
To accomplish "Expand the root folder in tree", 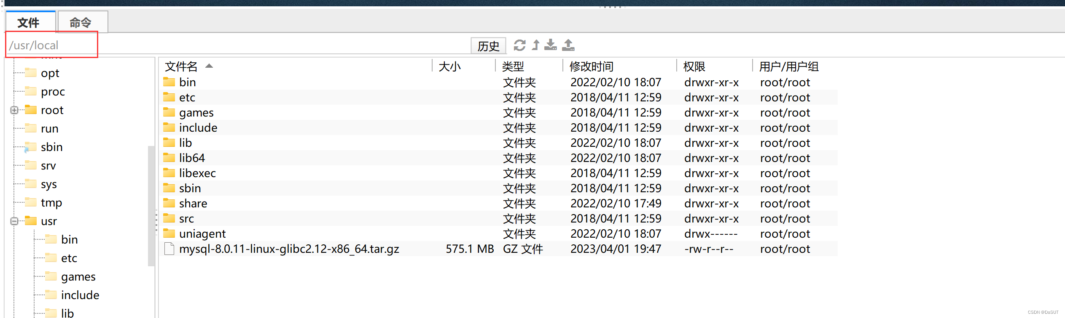I will pyautogui.click(x=14, y=110).
